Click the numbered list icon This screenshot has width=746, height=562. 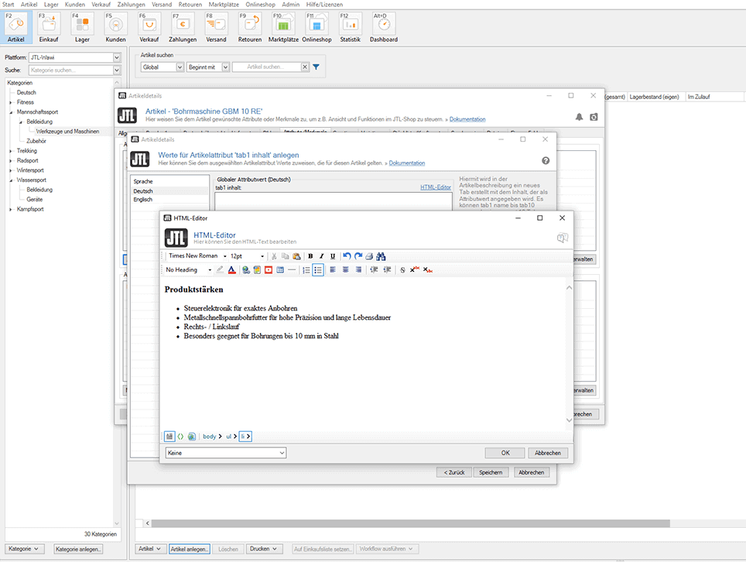coord(306,270)
